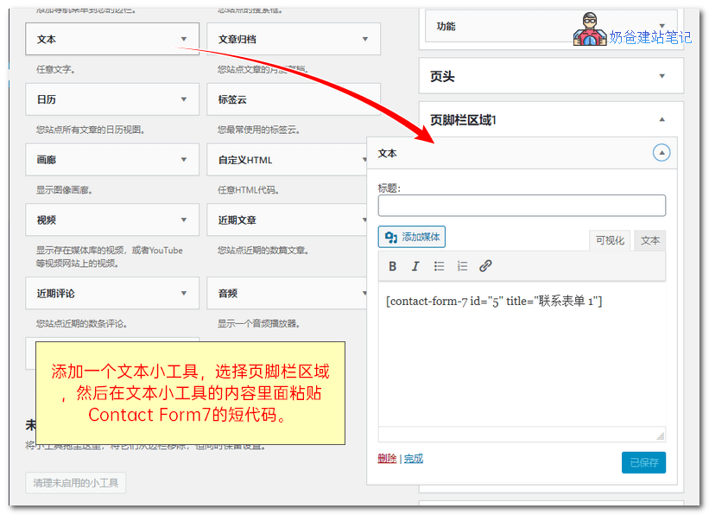Viewport: 709px width, 515px height.
Task: Insert a numbered list in the editor
Action: (462, 266)
